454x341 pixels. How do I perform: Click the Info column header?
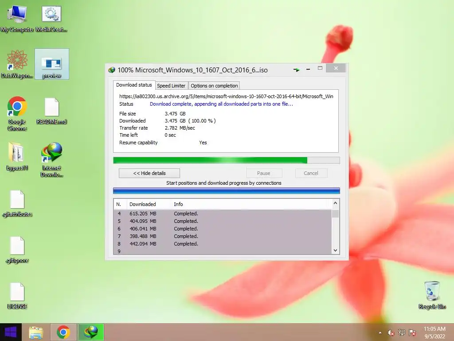tap(249, 204)
